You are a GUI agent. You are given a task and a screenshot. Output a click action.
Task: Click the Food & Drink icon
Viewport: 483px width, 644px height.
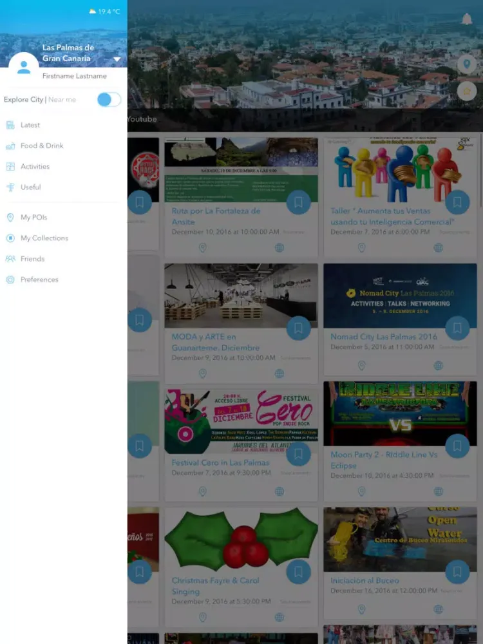(x=10, y=146)
